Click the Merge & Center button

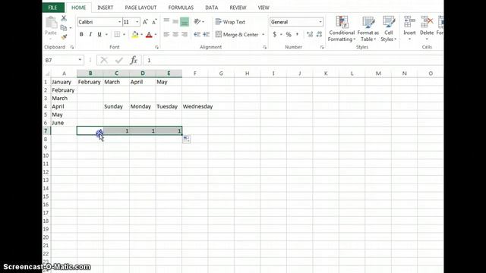(238, 34)
